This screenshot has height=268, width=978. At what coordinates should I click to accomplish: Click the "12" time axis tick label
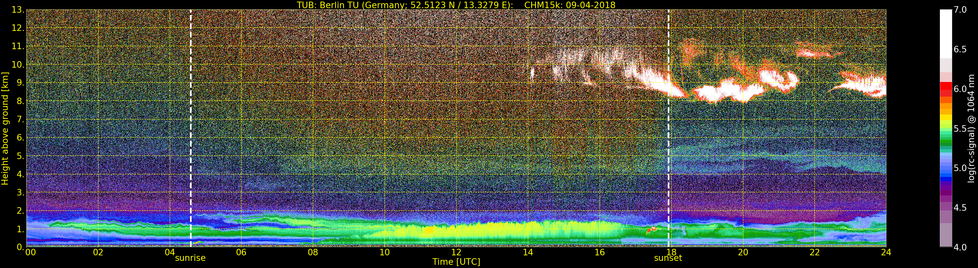[x=456, y=252]
